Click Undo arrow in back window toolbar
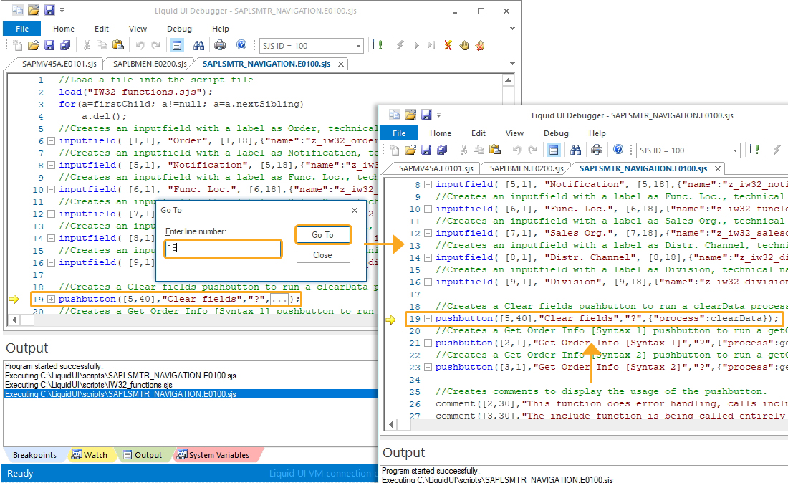Image resolution: width=788 pixels, height=483 pixels. coord(140,46)
